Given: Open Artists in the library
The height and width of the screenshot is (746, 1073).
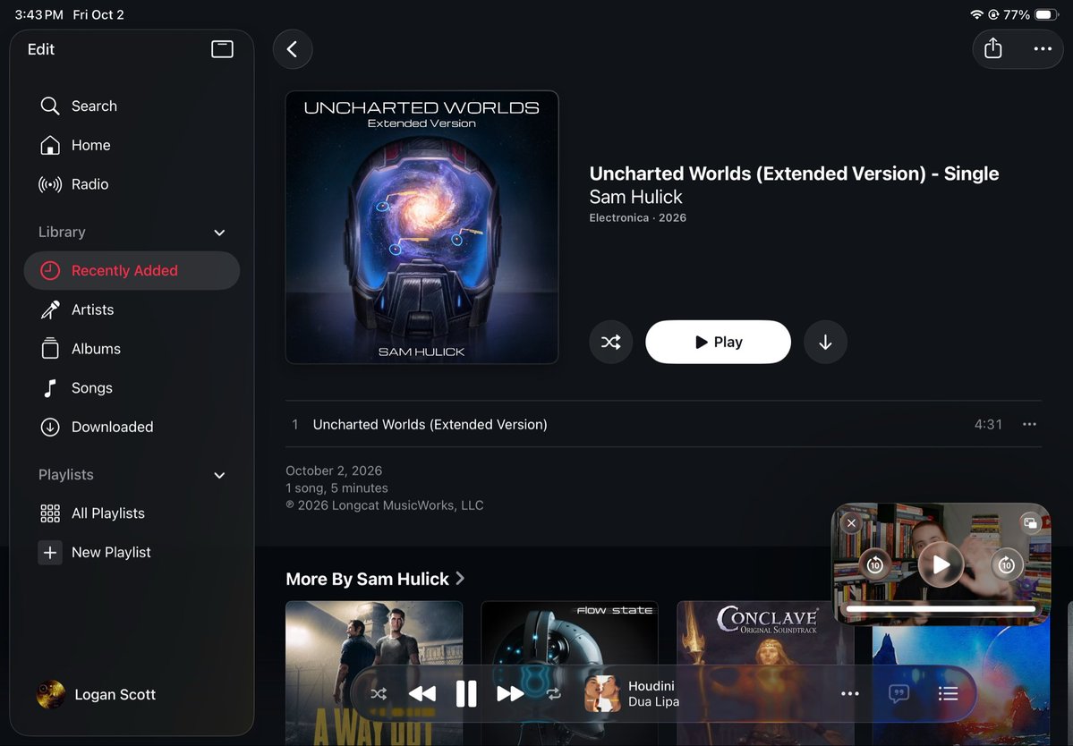Looking at the screenshot, I should [x=132, y=309].
